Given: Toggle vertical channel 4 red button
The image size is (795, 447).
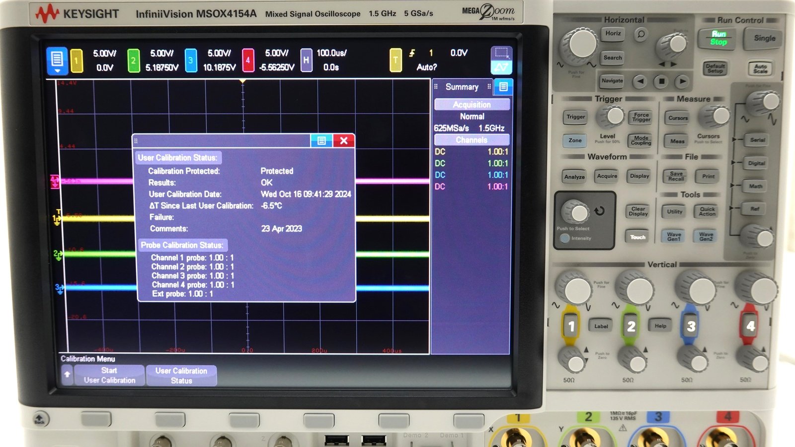Looking at the screenshot, I should click(750, 326).
